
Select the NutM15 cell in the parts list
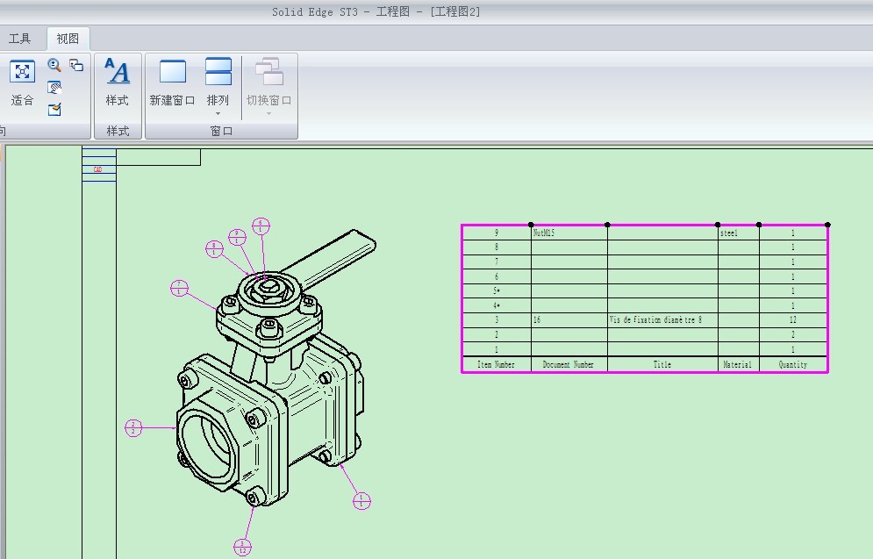569,233
